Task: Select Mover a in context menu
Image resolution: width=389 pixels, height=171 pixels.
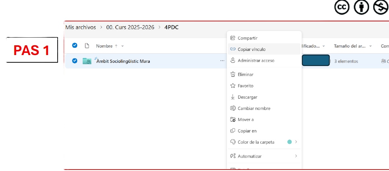Action: [x=245, y=120]
